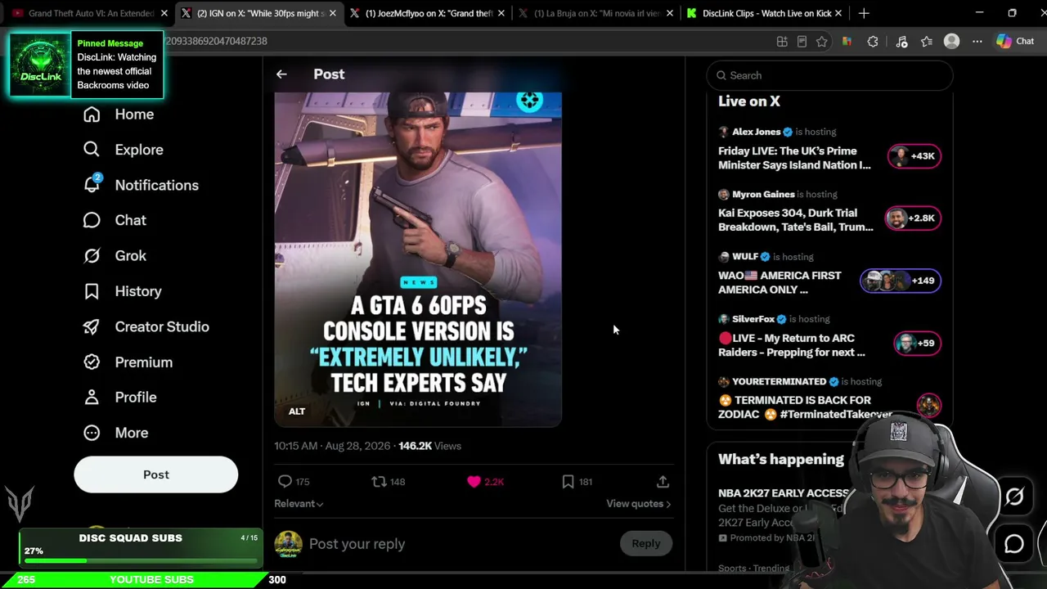Image resolution: width=1047 pixels, height=589 pixels.
Task: Open the View quotes link
Action: pyautogui.click(x=638, y=504)
